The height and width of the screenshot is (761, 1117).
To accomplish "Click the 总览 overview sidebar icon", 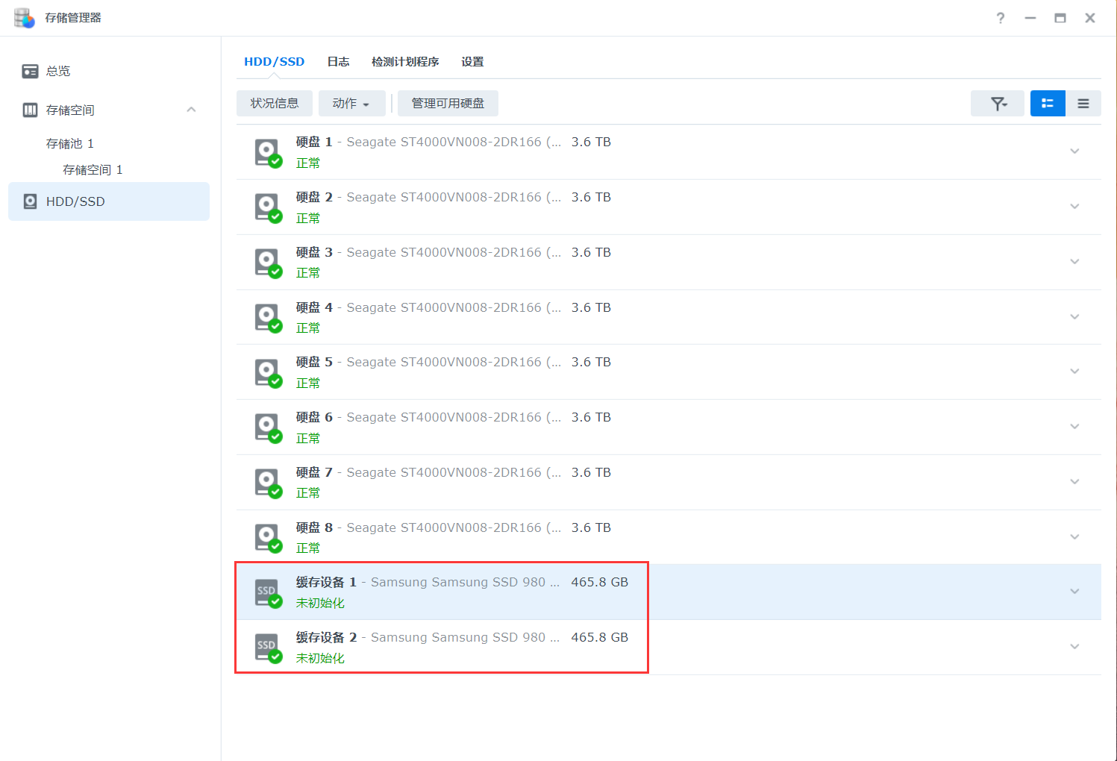I will point(30,71).
